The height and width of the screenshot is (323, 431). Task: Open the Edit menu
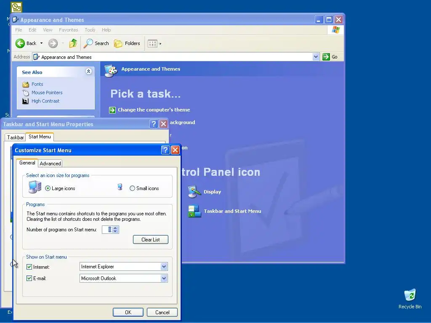(x=32, y=30)
